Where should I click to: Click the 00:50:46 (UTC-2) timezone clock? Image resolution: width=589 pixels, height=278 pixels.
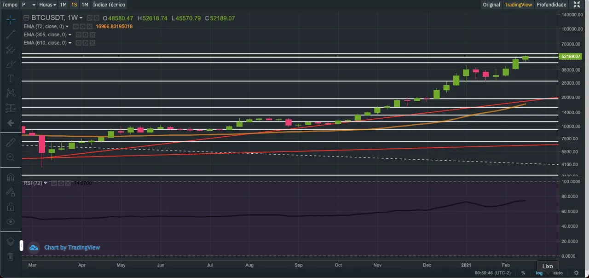pyautogui.click(x=494, y=273)
